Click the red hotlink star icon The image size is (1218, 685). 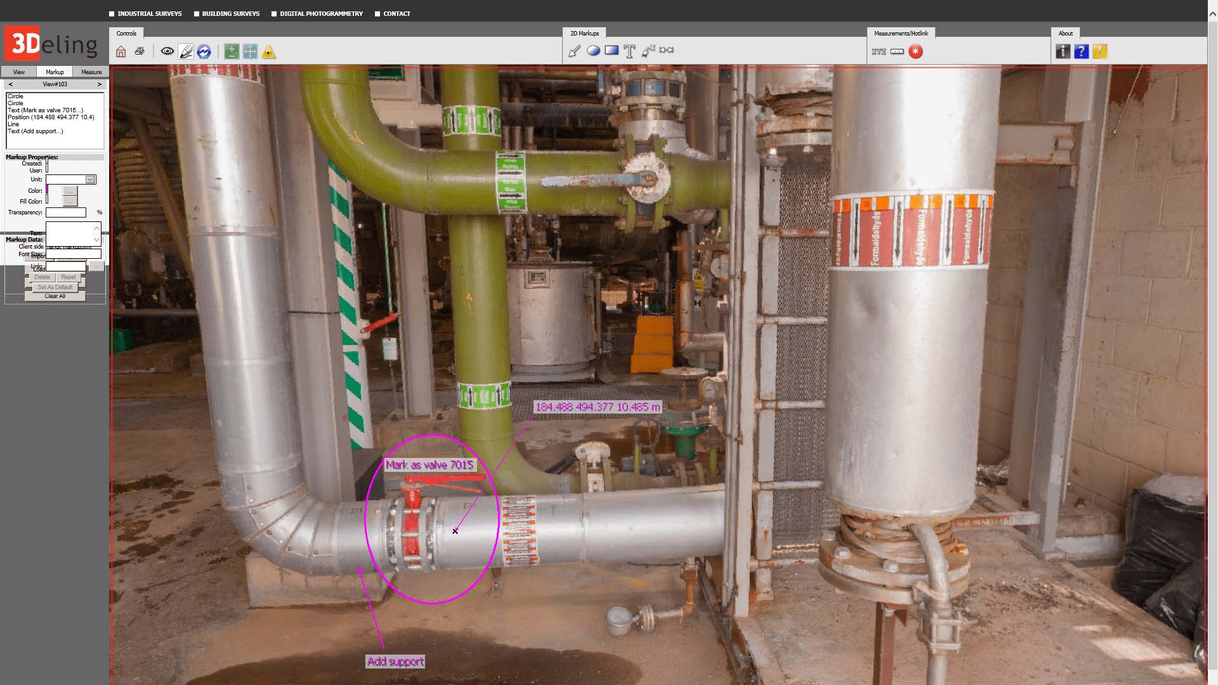point(915,51)
